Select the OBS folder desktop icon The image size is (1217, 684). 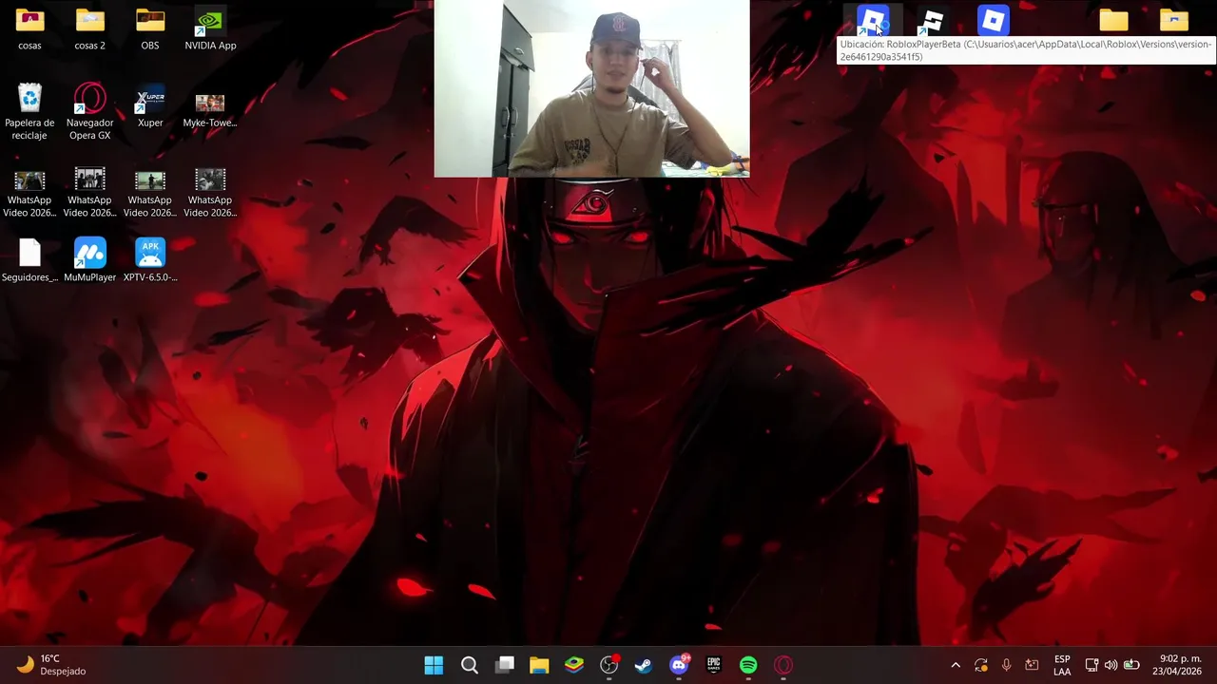[x=150, y=28]
